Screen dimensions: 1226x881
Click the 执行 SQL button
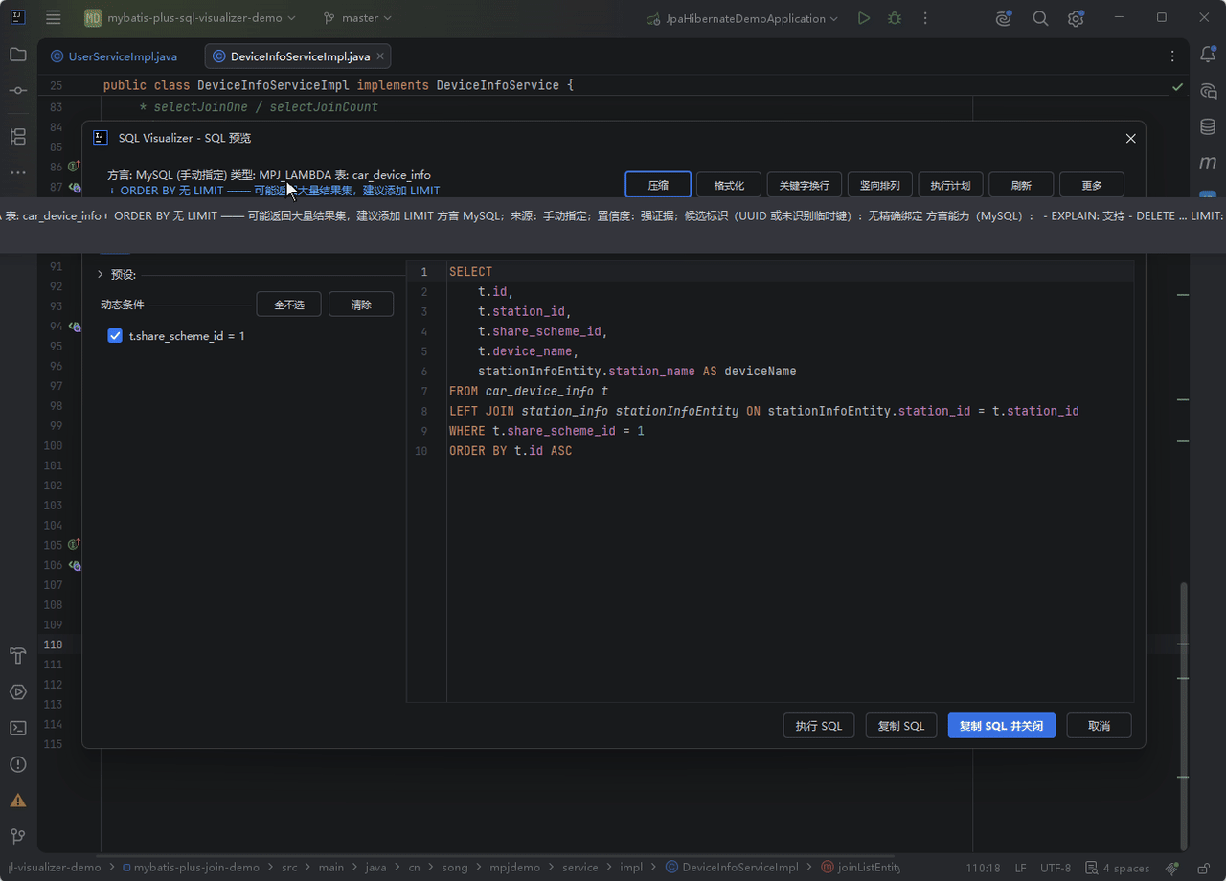[x=819, y=726]
